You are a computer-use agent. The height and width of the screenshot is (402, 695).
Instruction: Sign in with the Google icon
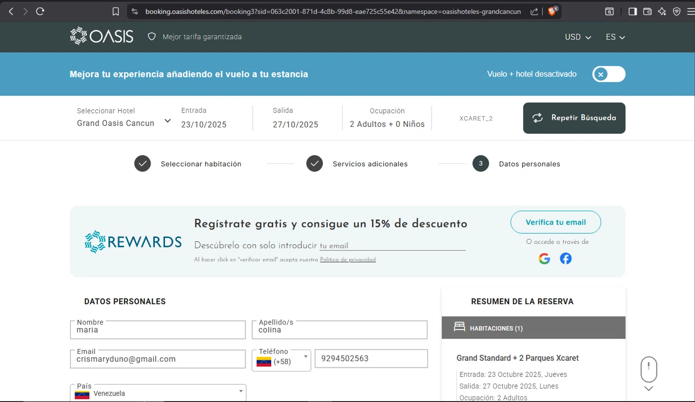pyautogui.click(x=544, y=258)
